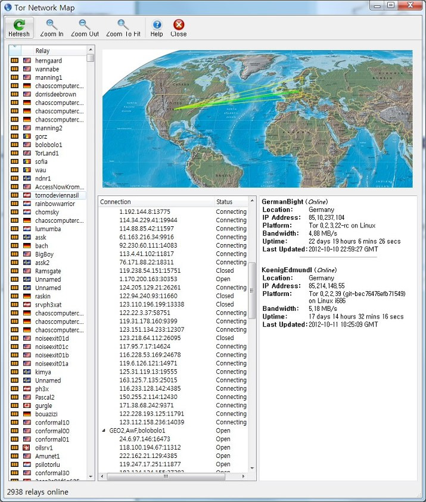
Task: Click the flag icon beside oilsrv1
Action: click(x=27, y=448)
